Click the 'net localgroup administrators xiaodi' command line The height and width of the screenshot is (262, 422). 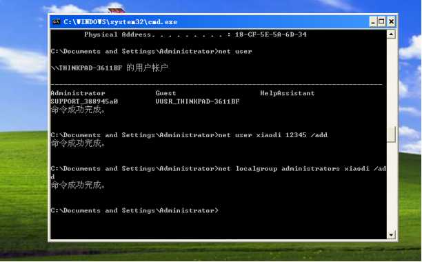pos(219,172)
